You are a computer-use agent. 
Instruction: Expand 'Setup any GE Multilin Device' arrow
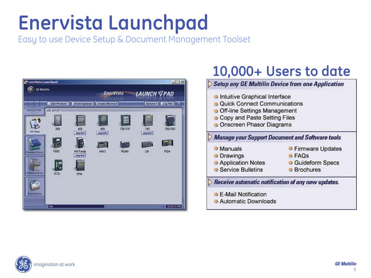(210, 84)
